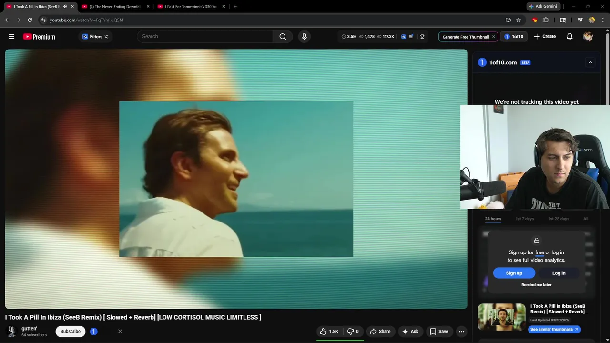The image size is (610, 343).
Task: Open the YouTube hamburger guide menu
Action: (11, 37)
